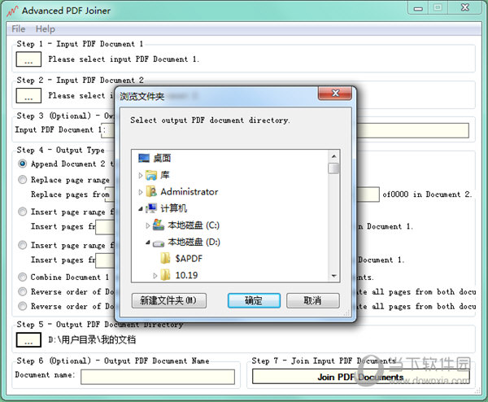Expand the Administrator tree node
Image resolution: width=488 pixels, height=402 pixels.
(141, 192)
